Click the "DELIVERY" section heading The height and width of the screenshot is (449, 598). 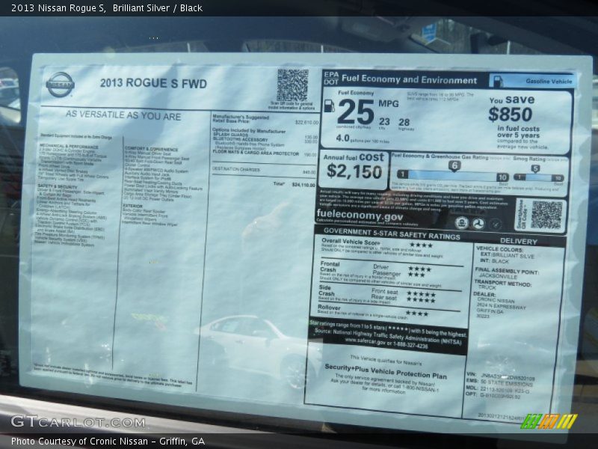click(518, 241)
